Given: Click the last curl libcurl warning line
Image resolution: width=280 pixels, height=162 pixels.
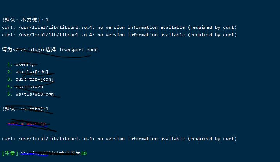Looking at the screenshot, I should point(119,139).
